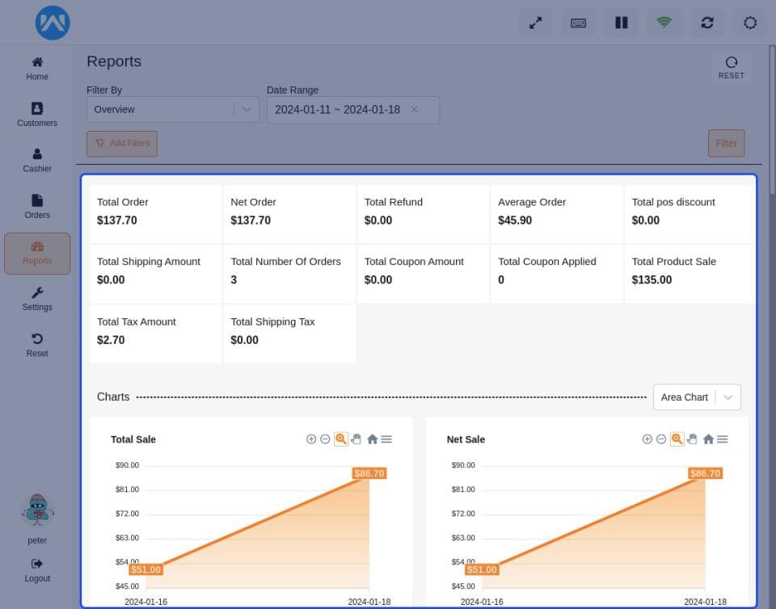Reset zoom home icon on Total Sale chart

tap(372, 439)
